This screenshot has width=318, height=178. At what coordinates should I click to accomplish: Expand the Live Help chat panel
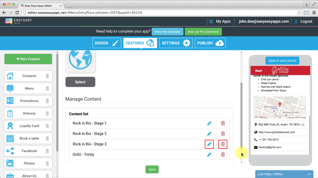tap(309, 174)
